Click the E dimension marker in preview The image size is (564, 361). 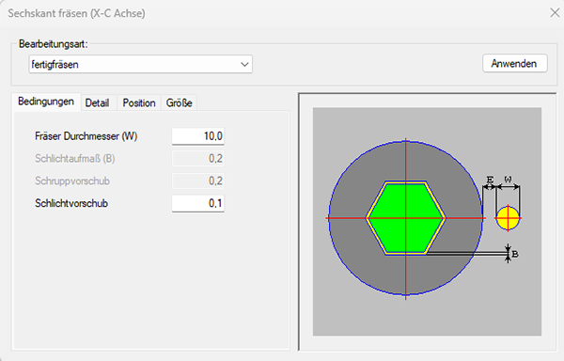490,179
